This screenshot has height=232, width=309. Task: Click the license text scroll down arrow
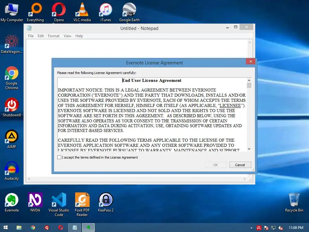pyautogui.click(x=249, y=149)
